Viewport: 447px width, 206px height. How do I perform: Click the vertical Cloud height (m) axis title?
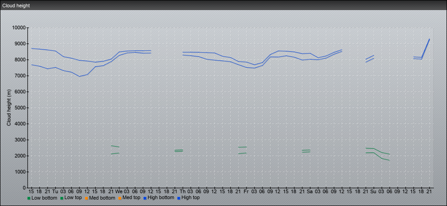[x=9, y=108]
